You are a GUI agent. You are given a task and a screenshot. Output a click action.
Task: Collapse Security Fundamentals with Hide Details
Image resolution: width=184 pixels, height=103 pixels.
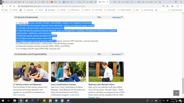(x=116, y=17)
